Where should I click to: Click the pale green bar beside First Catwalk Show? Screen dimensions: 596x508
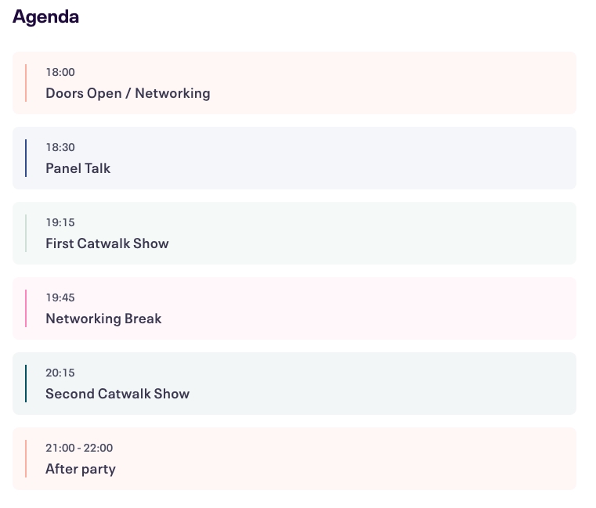click(x=26, y=233)
